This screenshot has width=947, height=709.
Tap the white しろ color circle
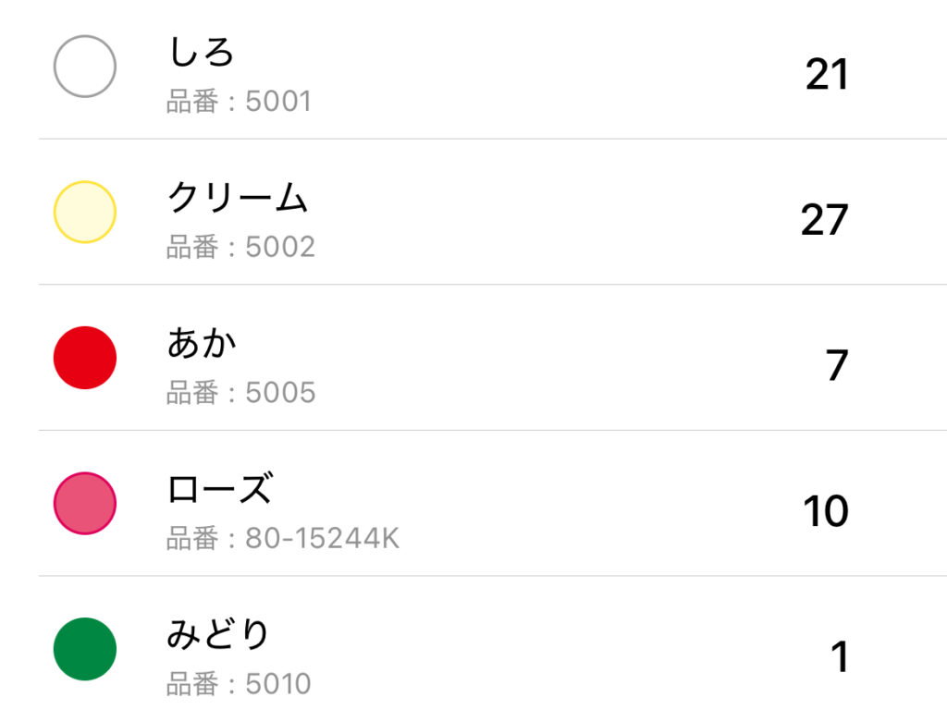pos(85,67)
